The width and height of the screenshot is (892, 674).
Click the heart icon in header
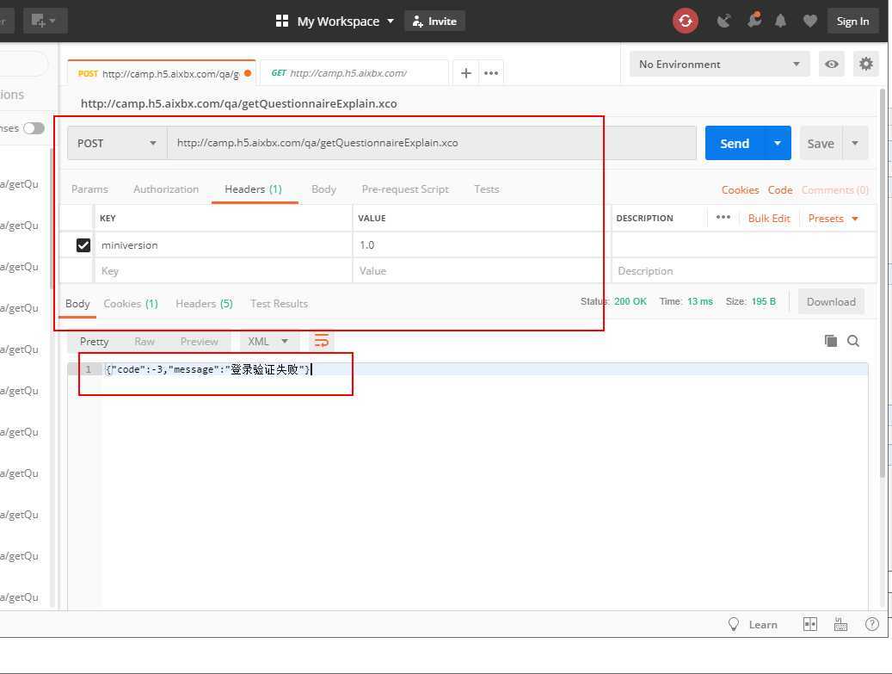[x=810, y=22]
